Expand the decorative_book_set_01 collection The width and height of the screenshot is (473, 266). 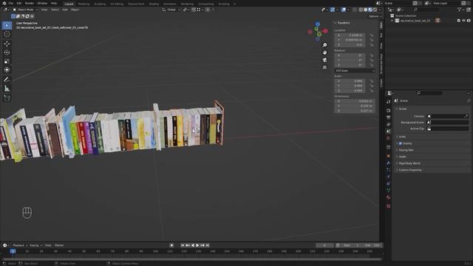(x=392, y=21)
